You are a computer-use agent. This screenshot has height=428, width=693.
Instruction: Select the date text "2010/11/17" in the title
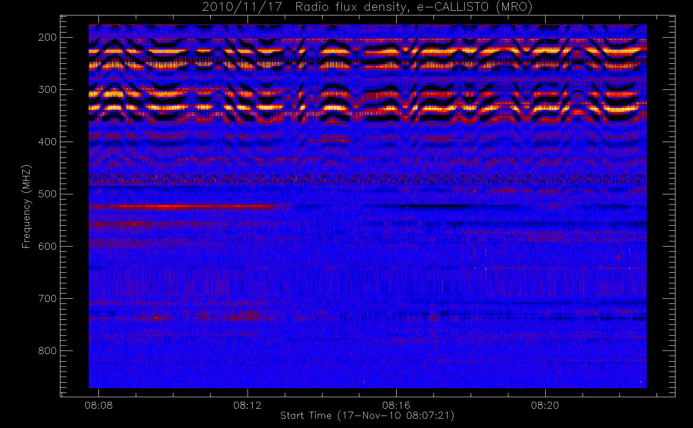coord(242,7)
